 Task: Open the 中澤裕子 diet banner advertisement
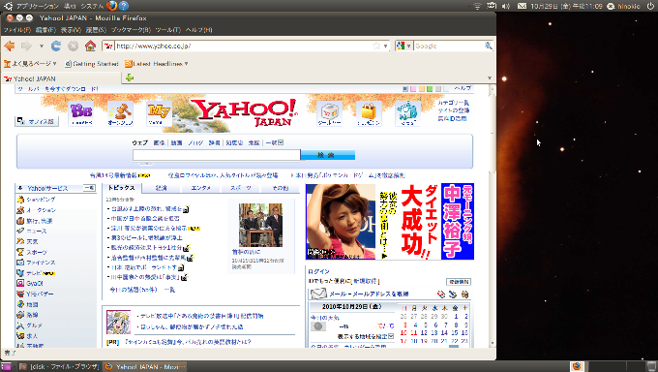click(390, 221)
